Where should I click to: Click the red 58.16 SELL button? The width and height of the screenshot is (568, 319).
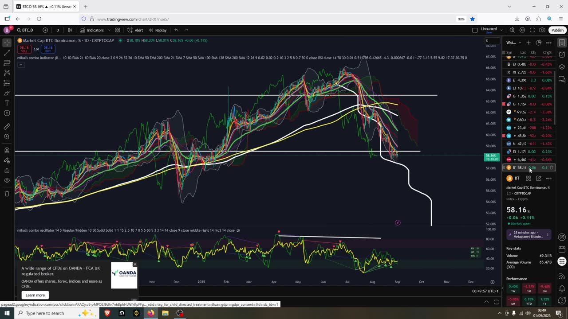pos(24,49)
